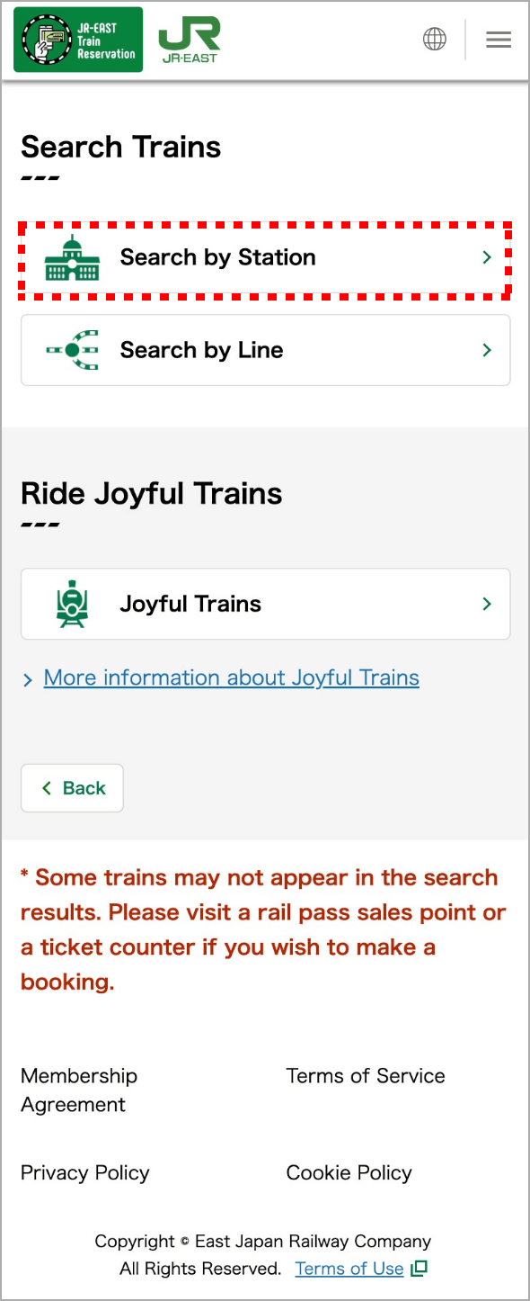Click the steam locomotive icon
This screenshot has height=1301, width=530.
click(x=73, y=604)
